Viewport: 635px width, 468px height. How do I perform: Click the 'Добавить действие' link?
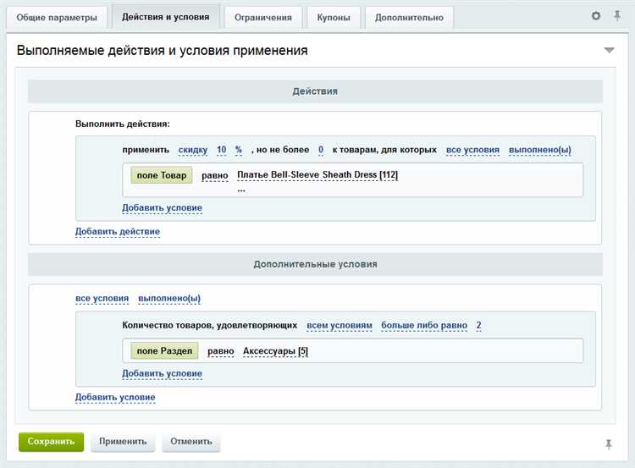point(118,232)
